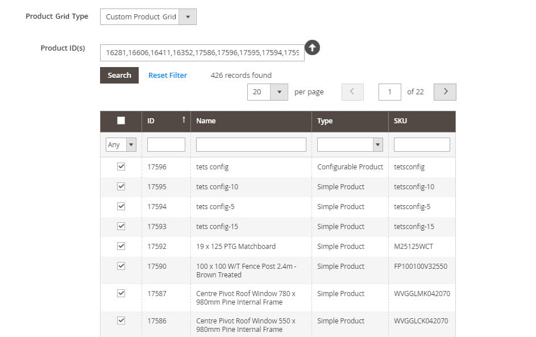This screenshot has height=337, width=536.
Task: Sort by the Type column header
Action: coord(325,120)
